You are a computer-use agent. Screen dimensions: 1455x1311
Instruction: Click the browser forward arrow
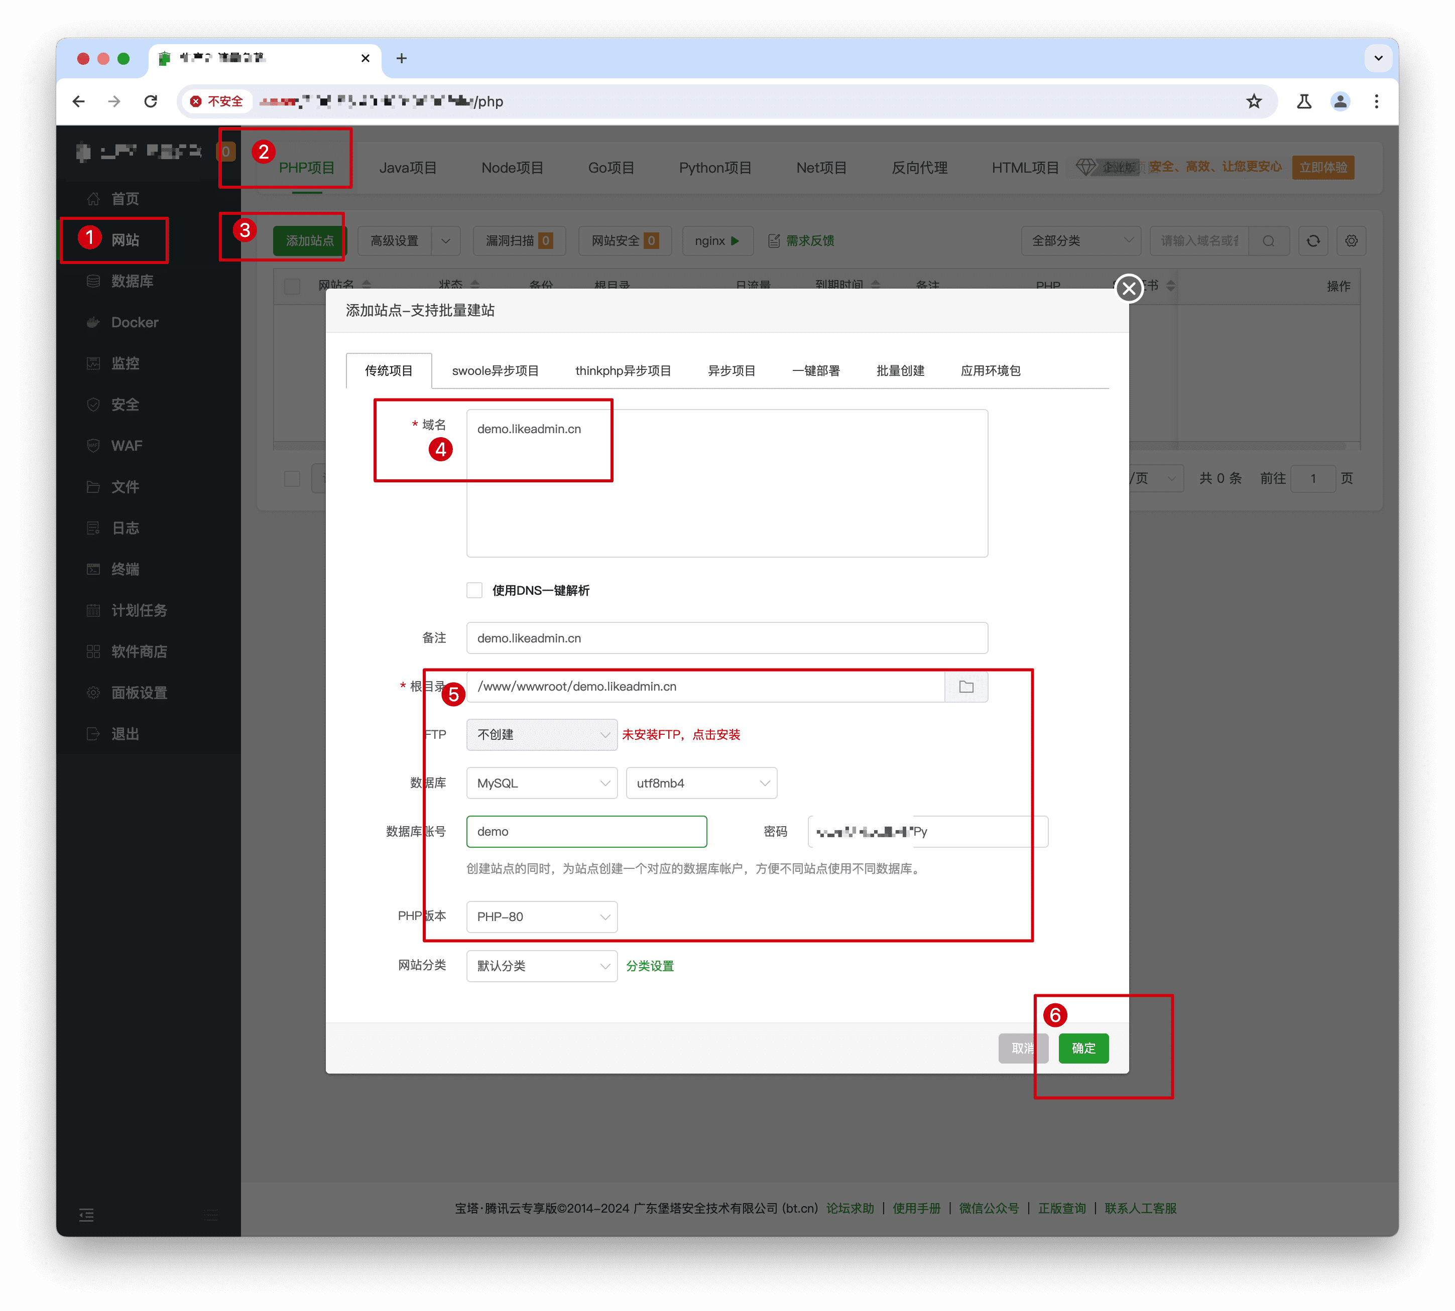click(x=114, y=101)
